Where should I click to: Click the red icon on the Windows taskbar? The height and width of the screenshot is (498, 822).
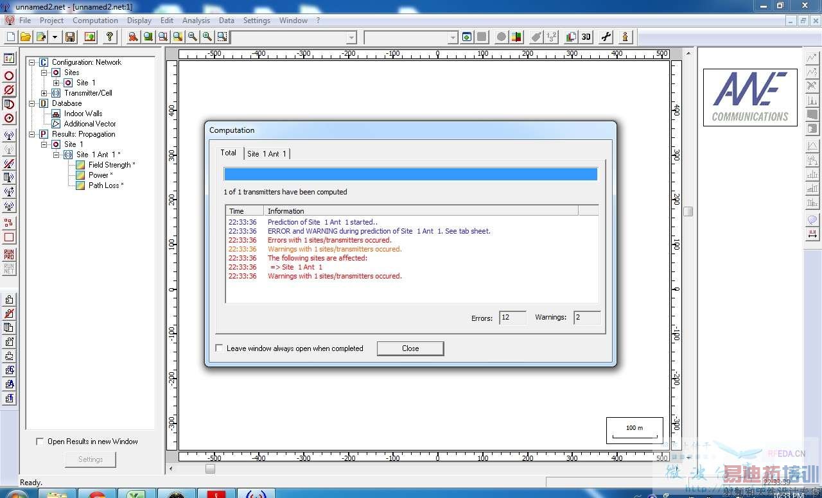click(x=216, y=494)
